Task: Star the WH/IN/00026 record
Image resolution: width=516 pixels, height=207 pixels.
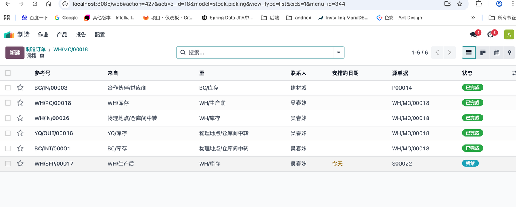Action: pyautogui.click(x=20, y=118)
